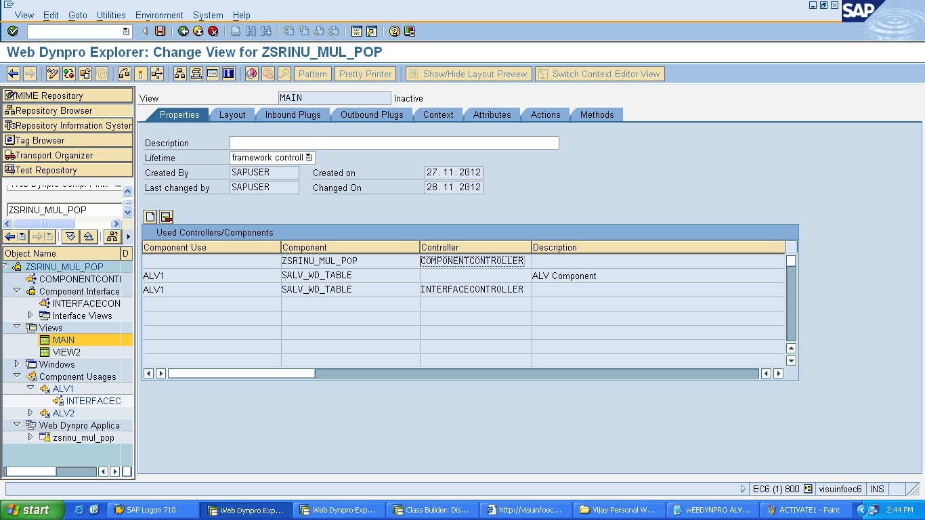Screen dimensions: 925x520
Task: Collapse the Component Usages tree node
Action: [x=17, y=376]
